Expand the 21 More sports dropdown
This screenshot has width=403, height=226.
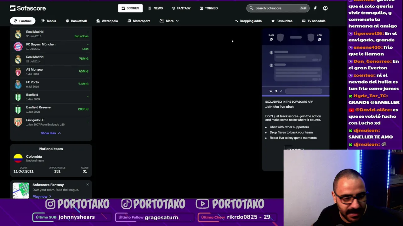[169, 21]
